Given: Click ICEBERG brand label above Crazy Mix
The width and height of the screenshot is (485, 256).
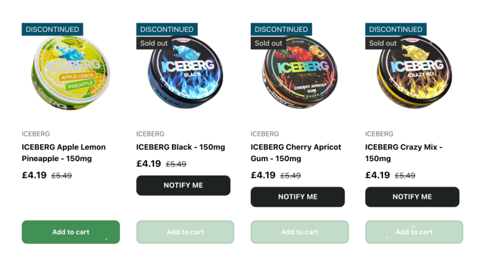Looking at the screenshot, I should pos(379,134).
